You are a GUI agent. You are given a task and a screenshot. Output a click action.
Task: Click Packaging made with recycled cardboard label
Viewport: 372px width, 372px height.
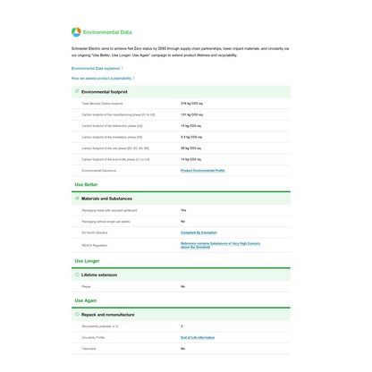pyautogui.click(x=109, y=210)
